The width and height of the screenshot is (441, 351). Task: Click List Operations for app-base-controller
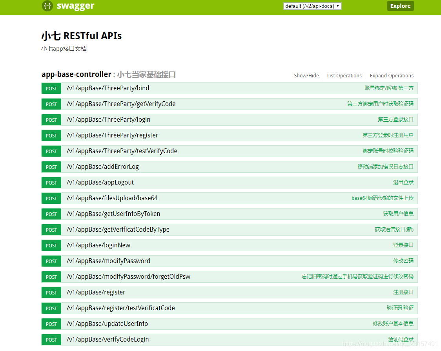[344, 75]
